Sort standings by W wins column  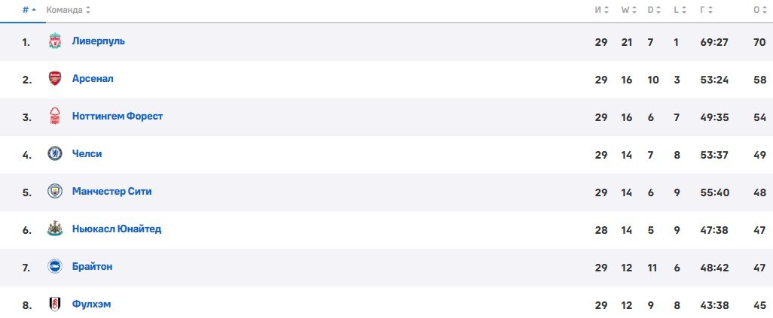[x=627, y=11]
